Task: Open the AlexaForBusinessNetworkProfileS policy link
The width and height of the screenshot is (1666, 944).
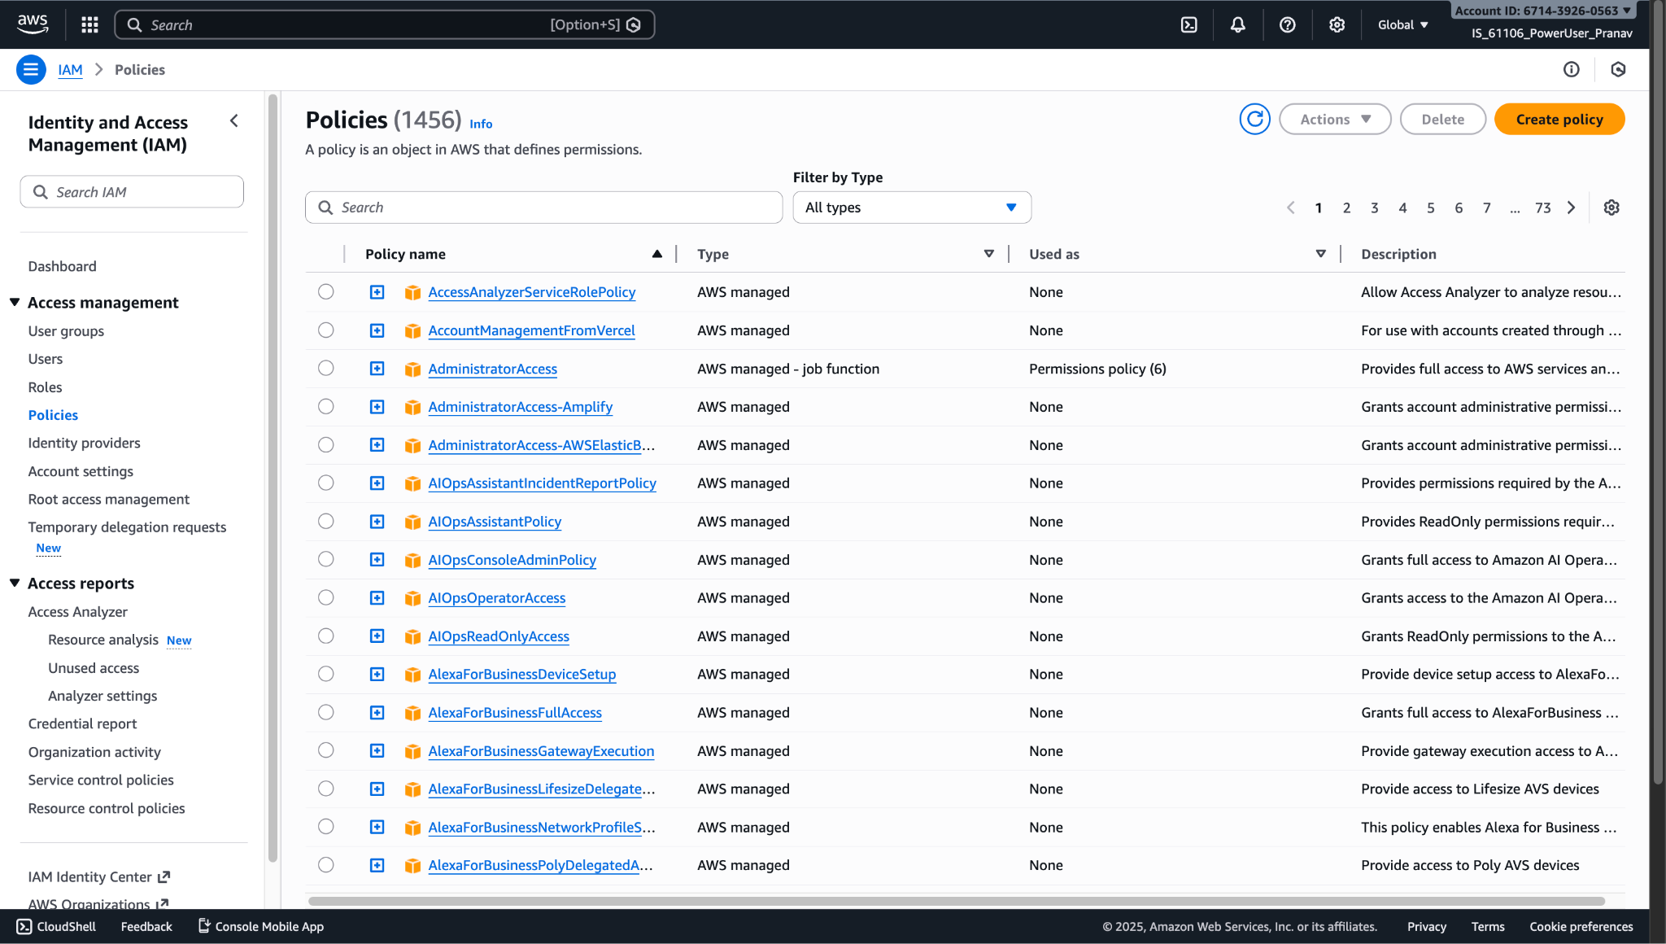Action: [x=542, y=827]
